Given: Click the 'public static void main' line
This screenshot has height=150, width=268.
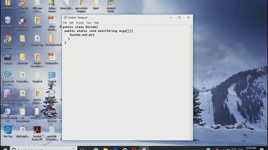Looking at the screenshot, I should click(99, 31).
